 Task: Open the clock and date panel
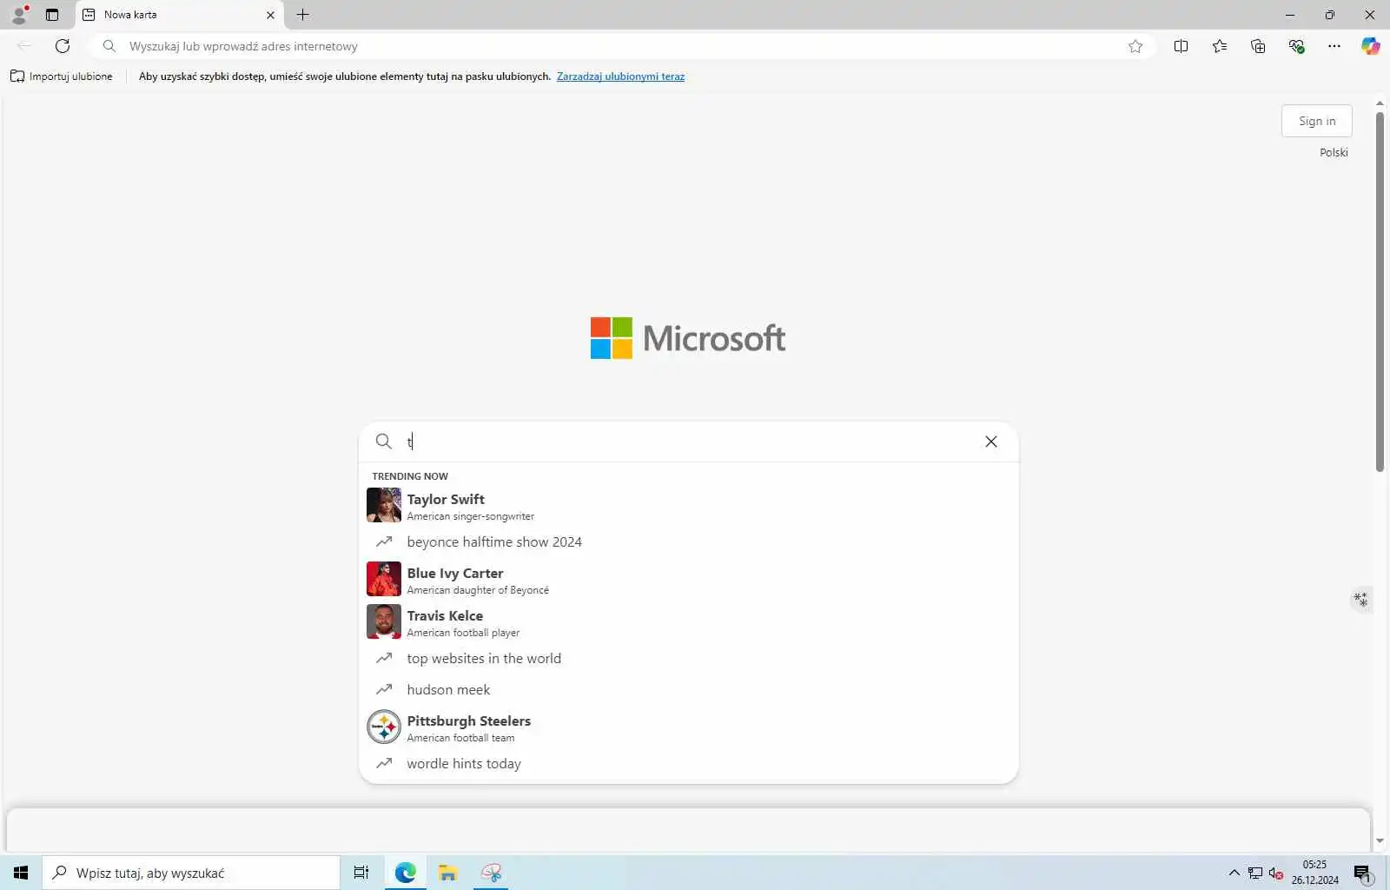point(1315,873)
